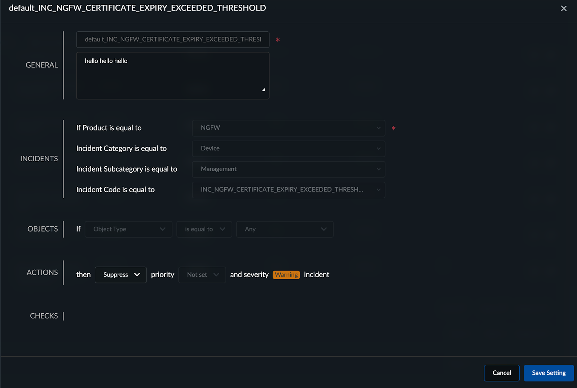The height and width of the screenshot is (388, 577).
Task: Open the Suppress action dropdown
Action: pyautogui.click(x=120, y=275)
